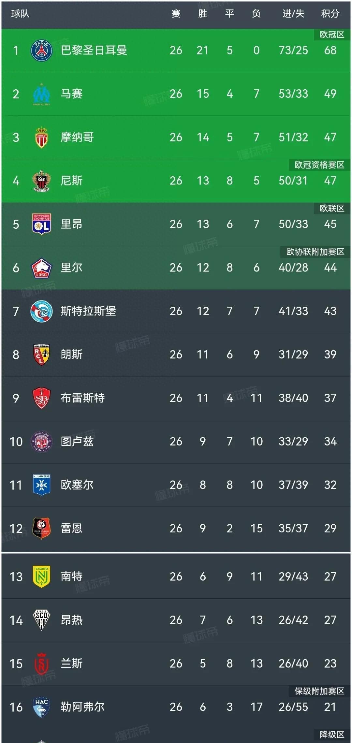Image resolution: width=352 pixels, height=743 pixels.
Task: Select the Strasbourg club crest
Action: pos(41,311)
